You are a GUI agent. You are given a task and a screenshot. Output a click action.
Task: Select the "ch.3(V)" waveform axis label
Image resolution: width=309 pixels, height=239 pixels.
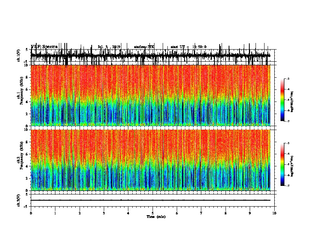click(x=19, y=200)
